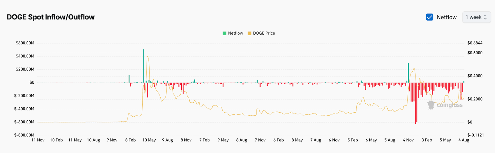Click the tall green bar near 4 Nov
This screenshot has width=495, height=153.
[x=408, y=72]
